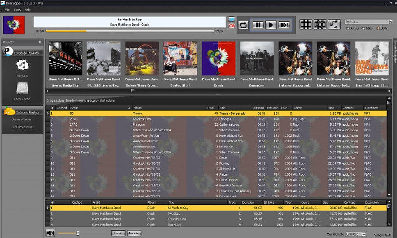Select So Much to Say in the queue
This screenshot has height=238, width=397.
coord(218,208)
